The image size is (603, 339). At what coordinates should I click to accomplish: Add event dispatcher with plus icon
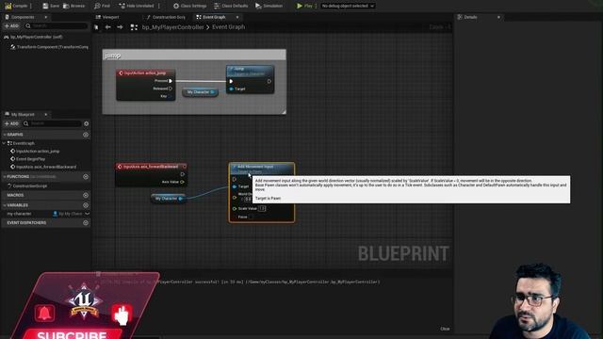pyautogui.click(x=86, y=223)
